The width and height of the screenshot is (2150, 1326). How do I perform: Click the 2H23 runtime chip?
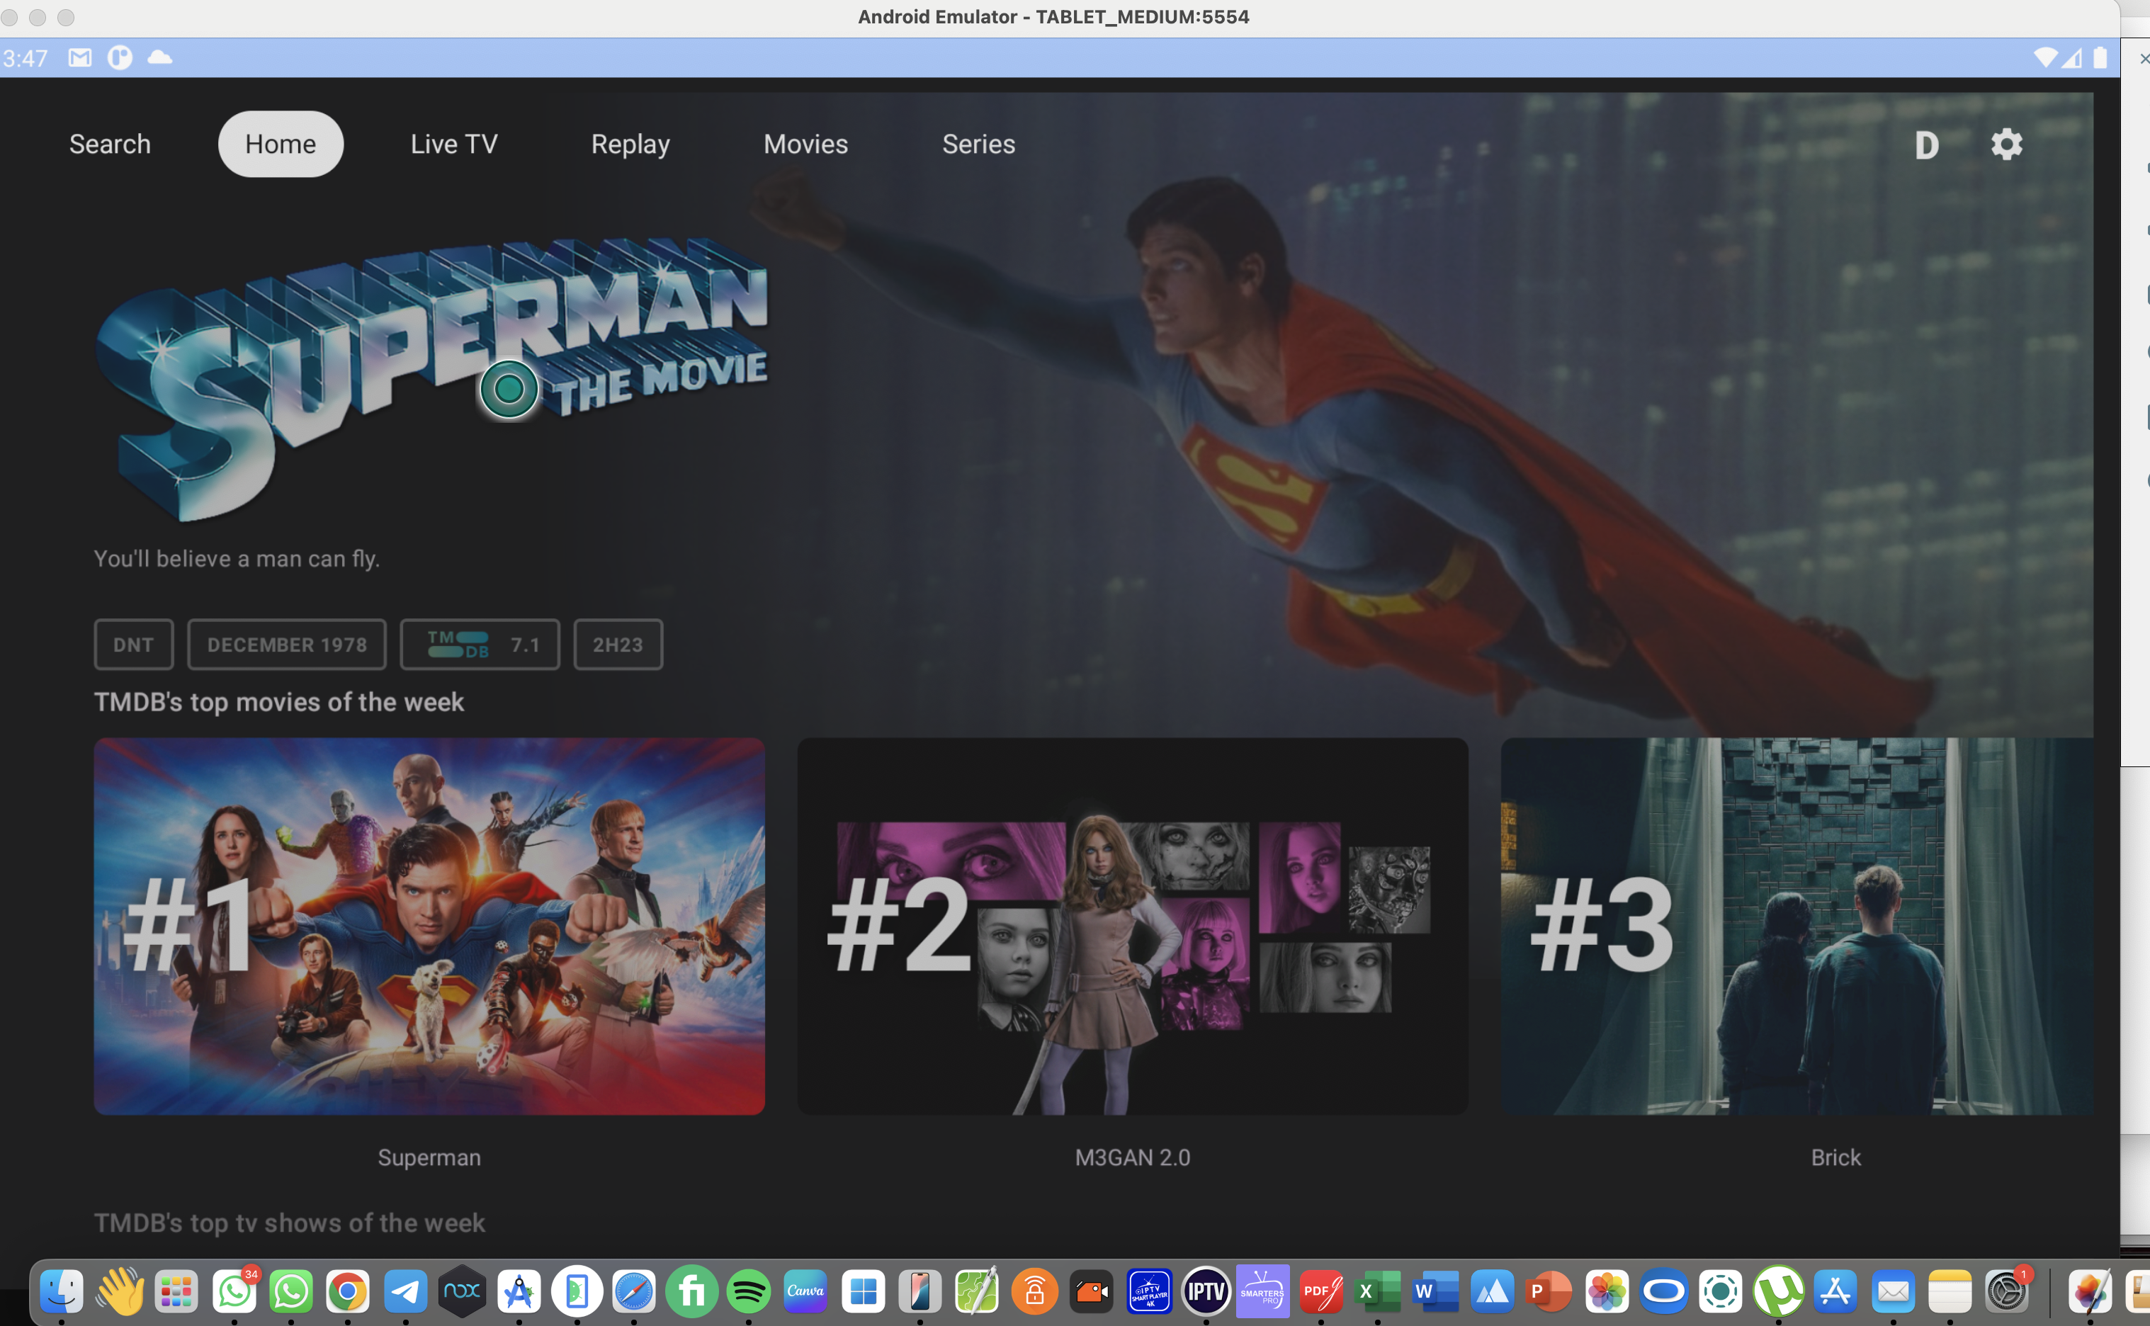pyautogui.click(x=617, y=644)
